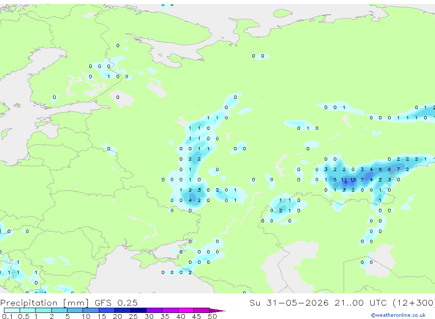Click the 0.5–1 mm legend color swatch
This screenshot has width=435, height=319.
tap(28, 310)
